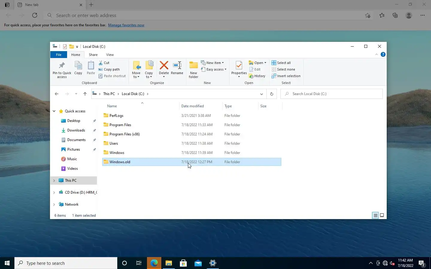Reload the Edge page
The height and width of the screenshot is (269, 431).
(35, 15)
